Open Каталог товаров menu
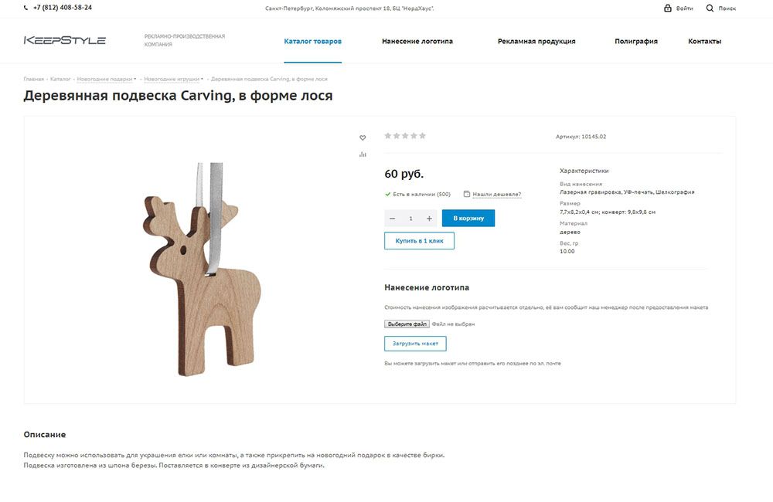Viewport: 773px width, 502px height. point(312,42)
